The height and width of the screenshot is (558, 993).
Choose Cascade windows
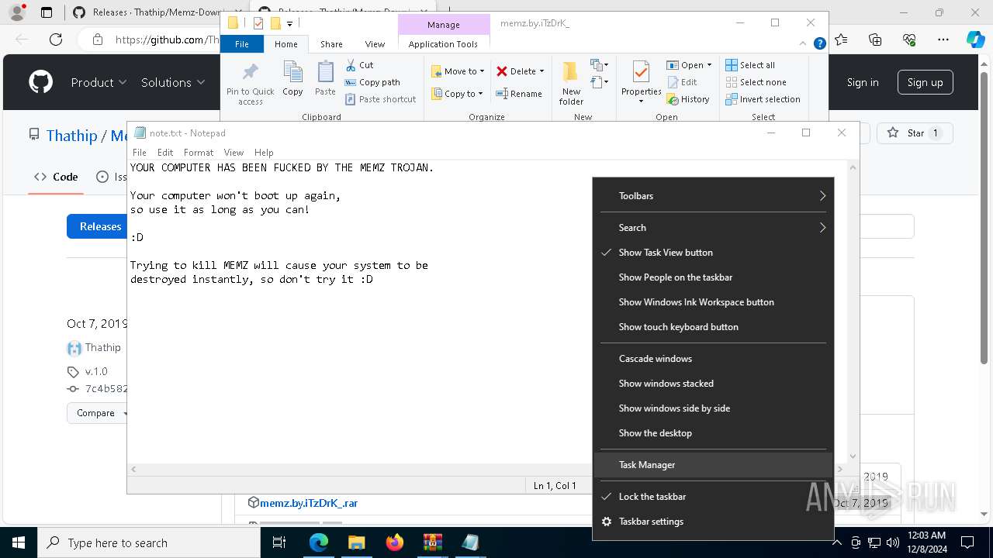pyautogui.click(x=713, y=359)
